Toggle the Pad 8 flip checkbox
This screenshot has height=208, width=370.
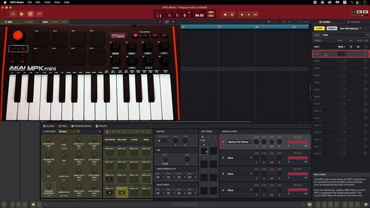(365, 96)
